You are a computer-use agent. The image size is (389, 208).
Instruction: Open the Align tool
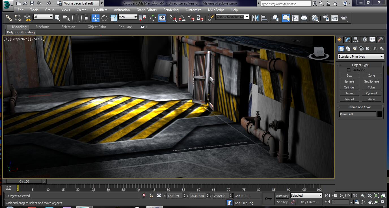[x=265, y=18]
